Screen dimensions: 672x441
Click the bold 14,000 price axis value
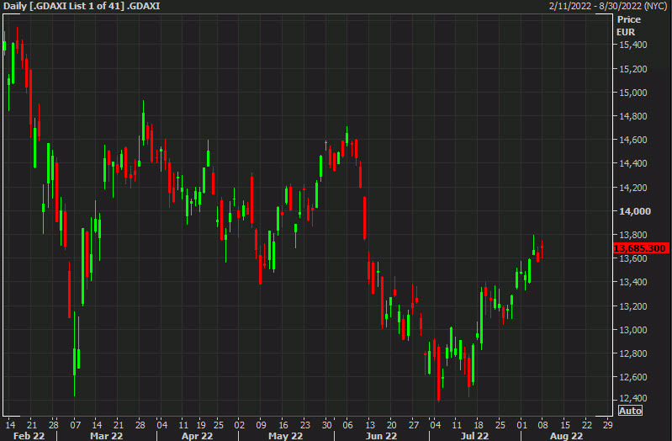coord(635,211)
